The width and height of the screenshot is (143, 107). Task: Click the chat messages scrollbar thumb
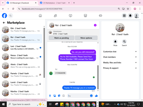point(98,77)
